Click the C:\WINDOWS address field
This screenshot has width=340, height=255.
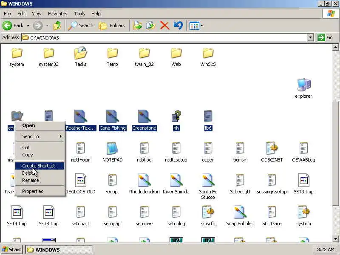coord(165,37)
